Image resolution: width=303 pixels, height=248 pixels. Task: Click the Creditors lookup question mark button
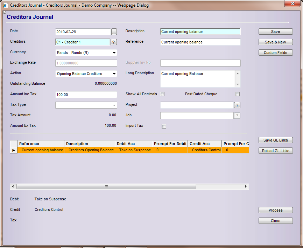pyautogui.click(x=114, y=42)
